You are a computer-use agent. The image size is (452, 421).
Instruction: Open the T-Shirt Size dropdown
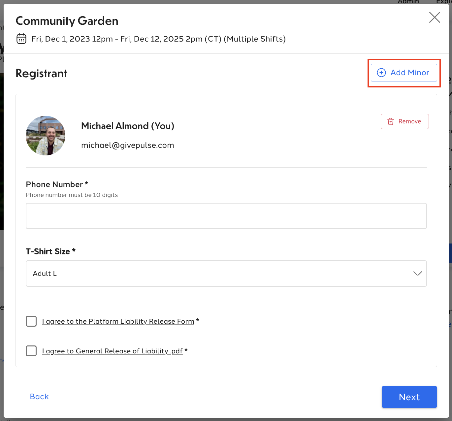pyautogui.click(x=226, y=274)
